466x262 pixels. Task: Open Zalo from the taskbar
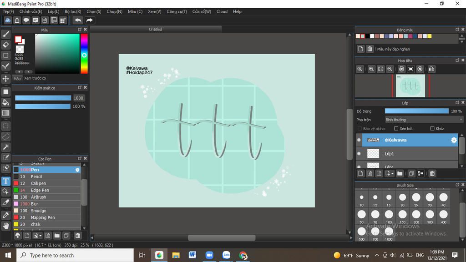(x=226, y=255)
